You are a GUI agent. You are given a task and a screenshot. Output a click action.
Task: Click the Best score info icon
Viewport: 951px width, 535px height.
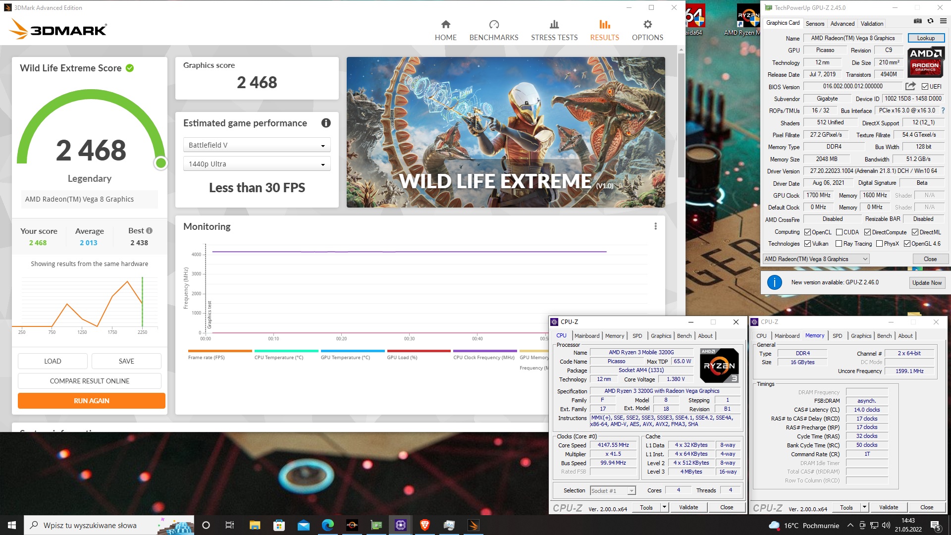pos(149,231)
